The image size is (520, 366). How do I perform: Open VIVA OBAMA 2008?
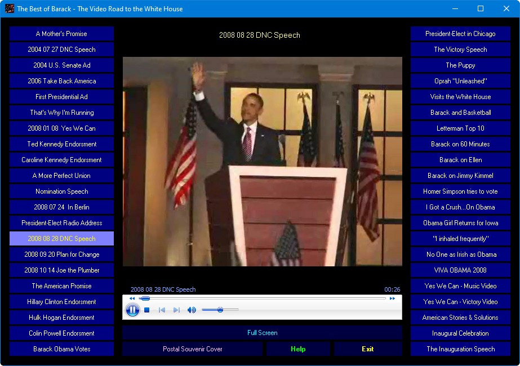click(460, 270)
